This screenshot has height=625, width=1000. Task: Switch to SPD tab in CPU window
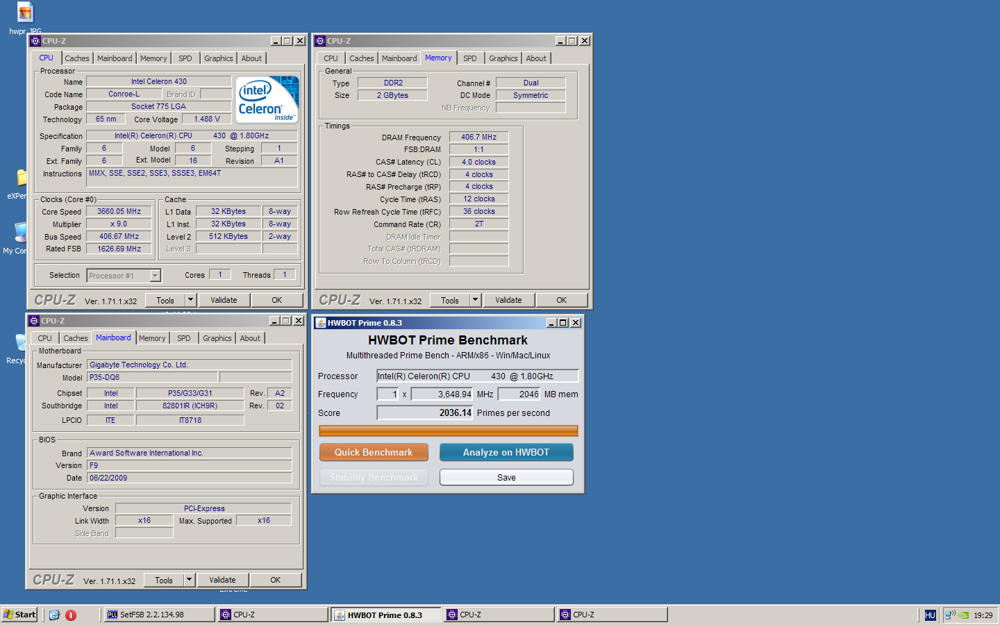185,58
